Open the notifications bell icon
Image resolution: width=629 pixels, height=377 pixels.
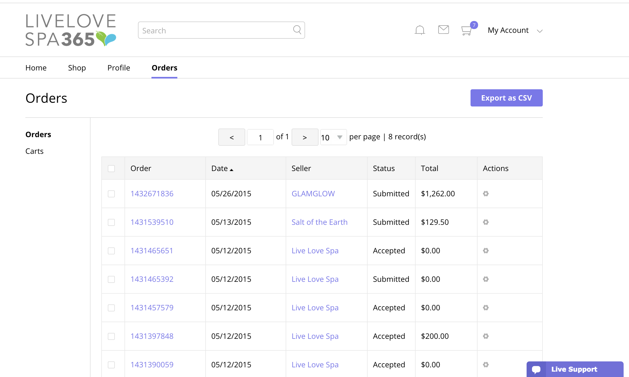(x=420, y=30)
